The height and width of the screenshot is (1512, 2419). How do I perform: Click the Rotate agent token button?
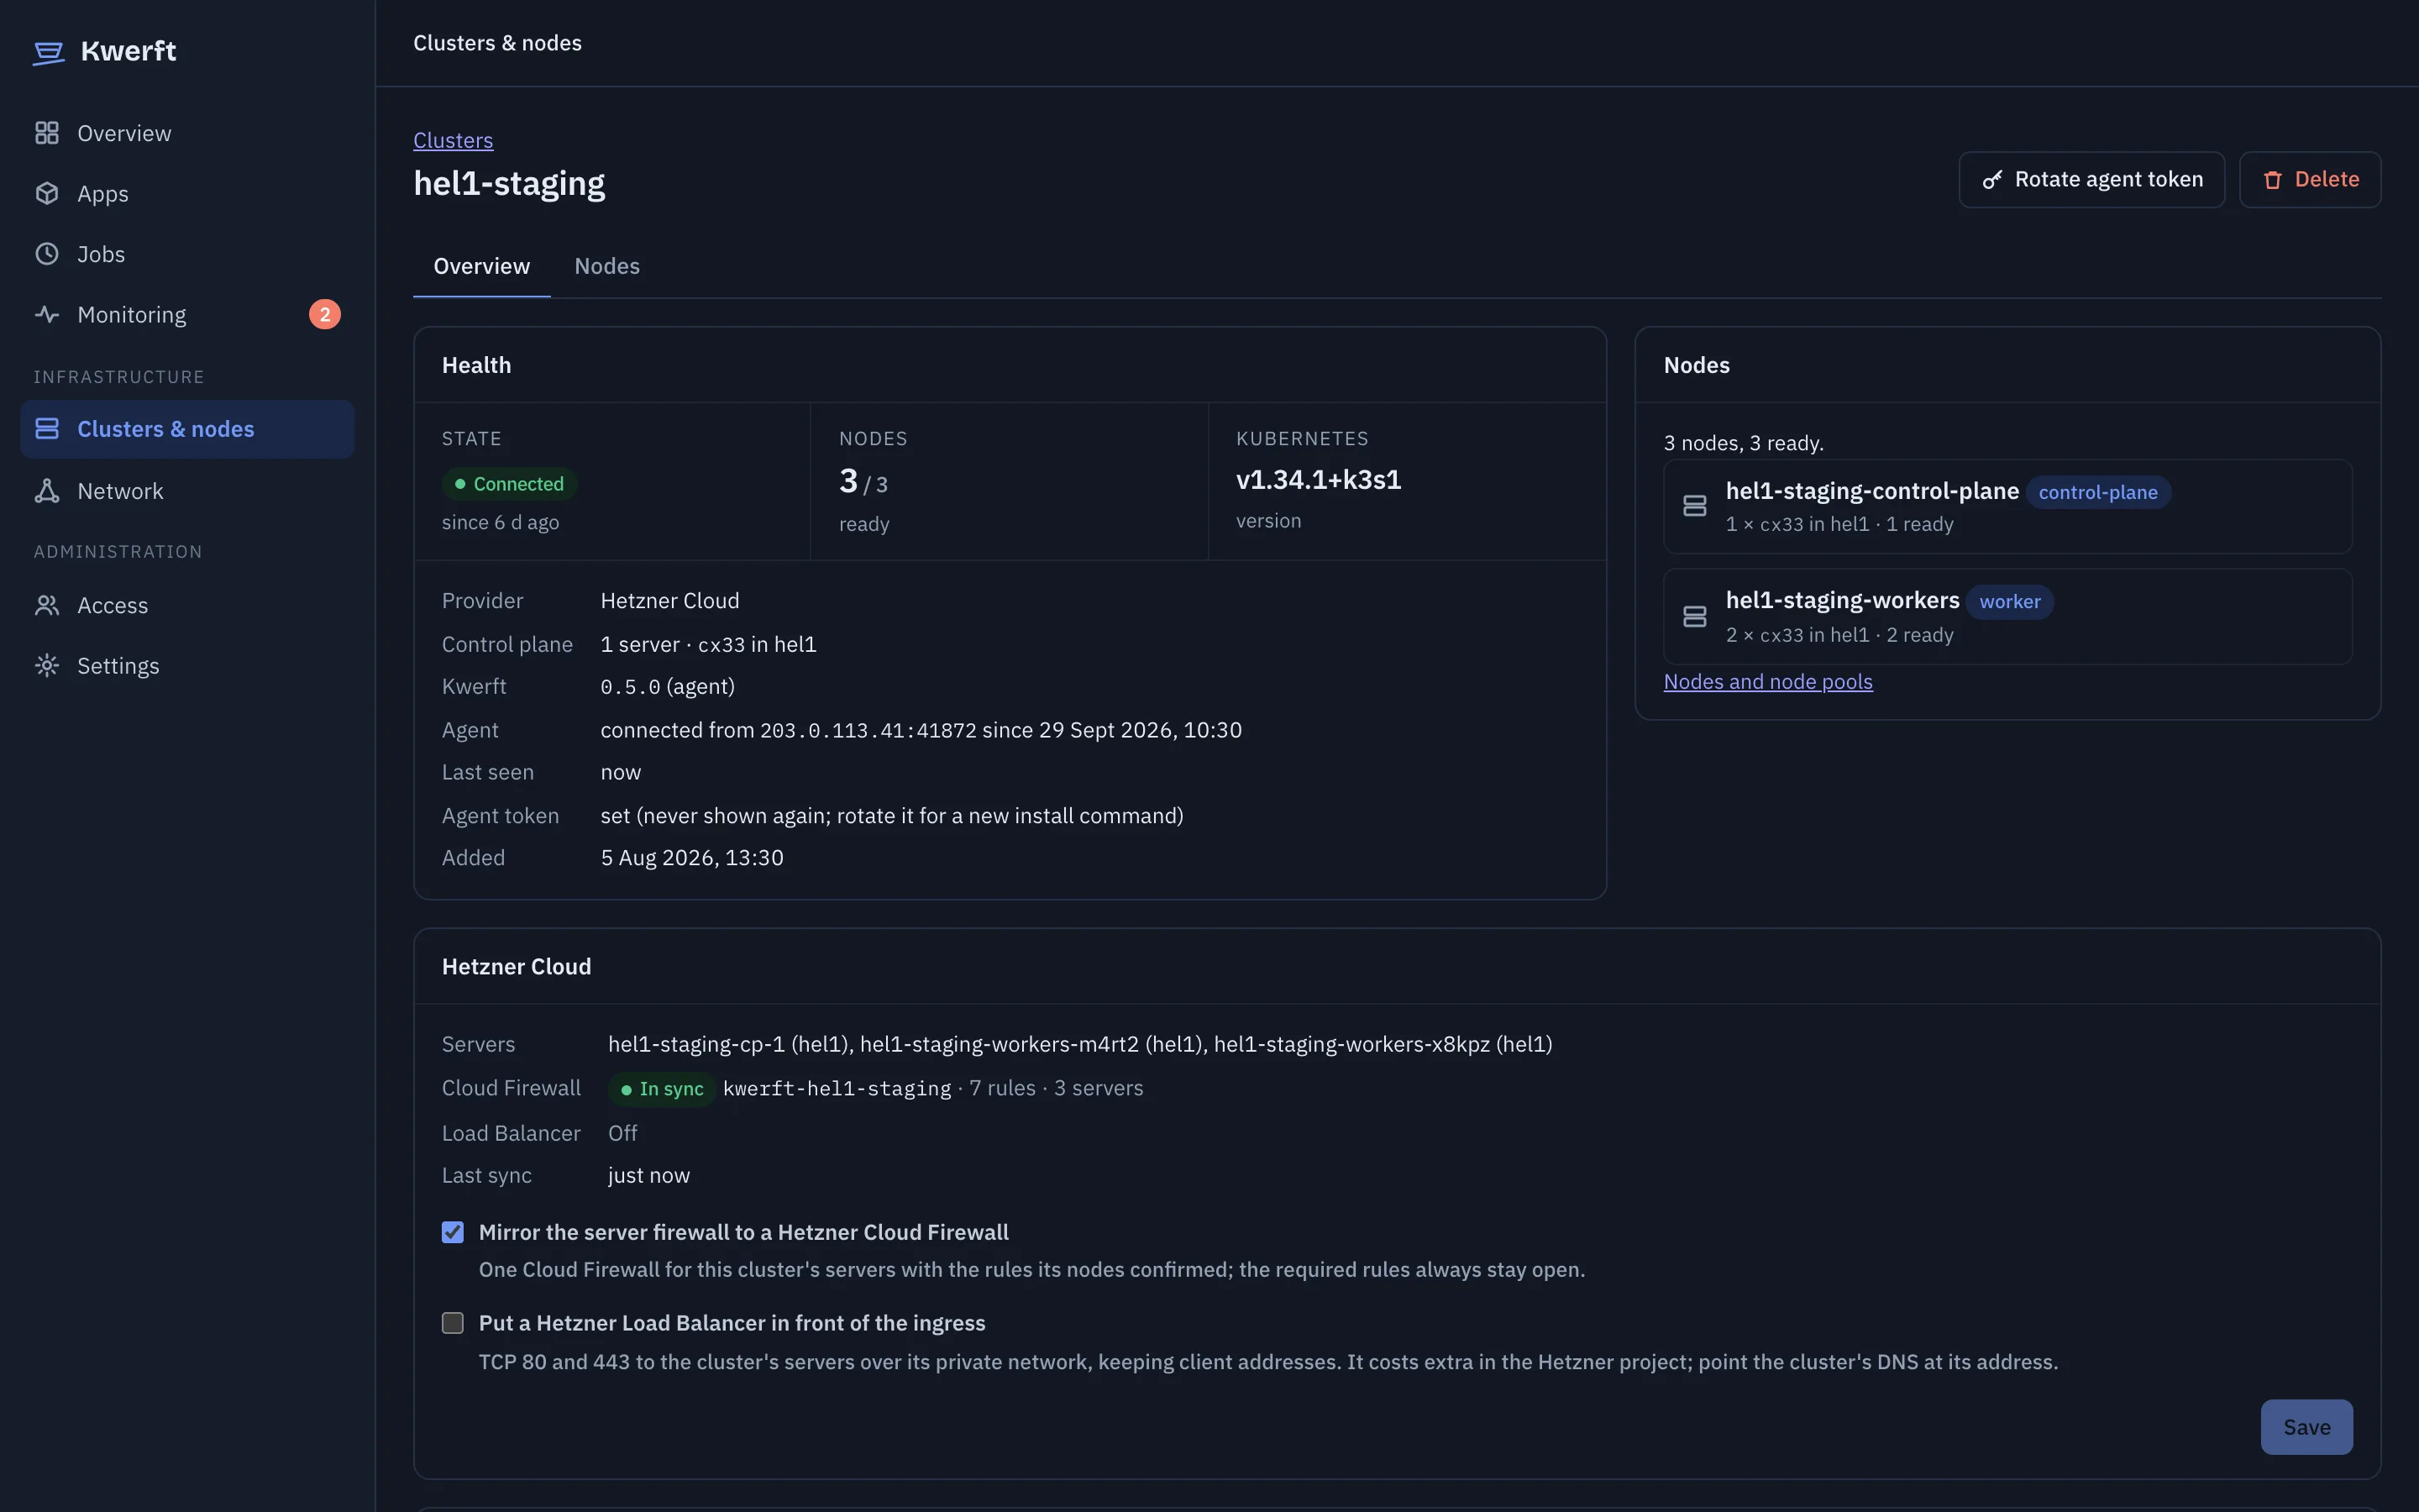point(2091,180)
